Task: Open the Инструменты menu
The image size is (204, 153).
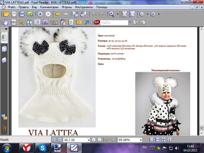Action: click(x=84, y=7)
